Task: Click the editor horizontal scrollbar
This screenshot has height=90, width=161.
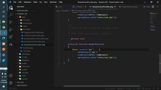Action: pos(102,86)
